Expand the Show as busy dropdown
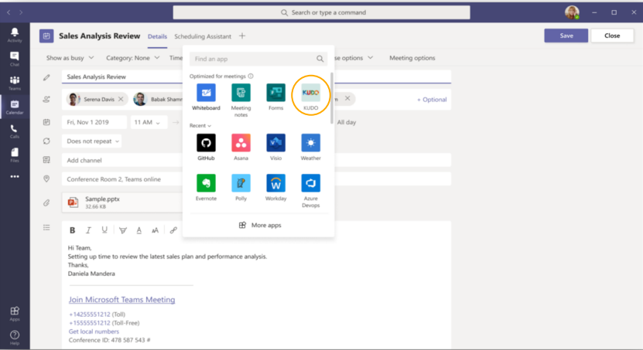Viewport: 643px width, 350px height. (x=70, y=58)
